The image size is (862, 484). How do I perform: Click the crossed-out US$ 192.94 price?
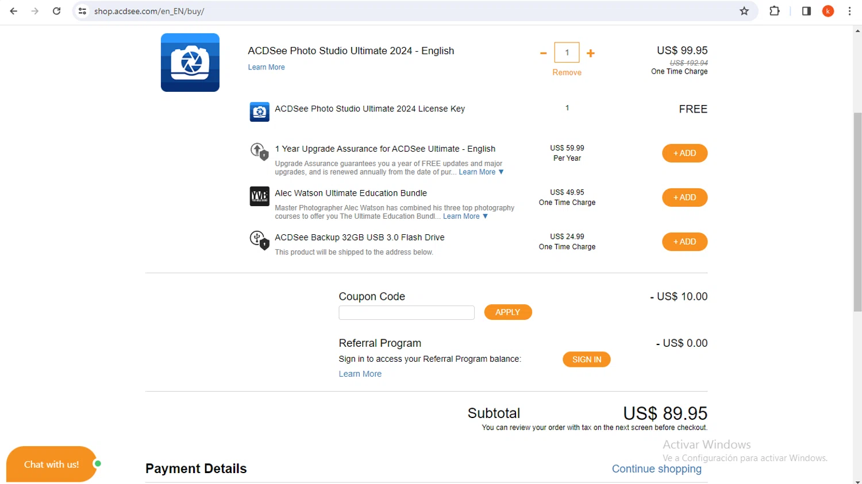688,63
